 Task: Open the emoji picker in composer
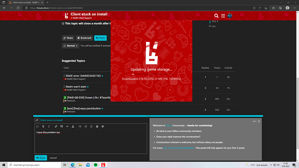(x=91, y=126)
